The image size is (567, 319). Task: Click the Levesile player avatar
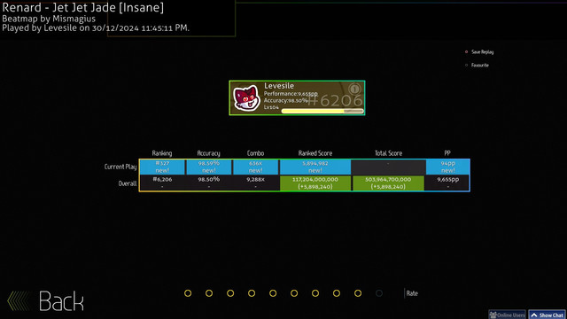click(246, 98)
